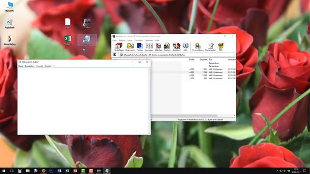The height and width of the screenshot is (174, 310).
Task: Open the Format menu in Editor
Action: [x=39, y=66]
